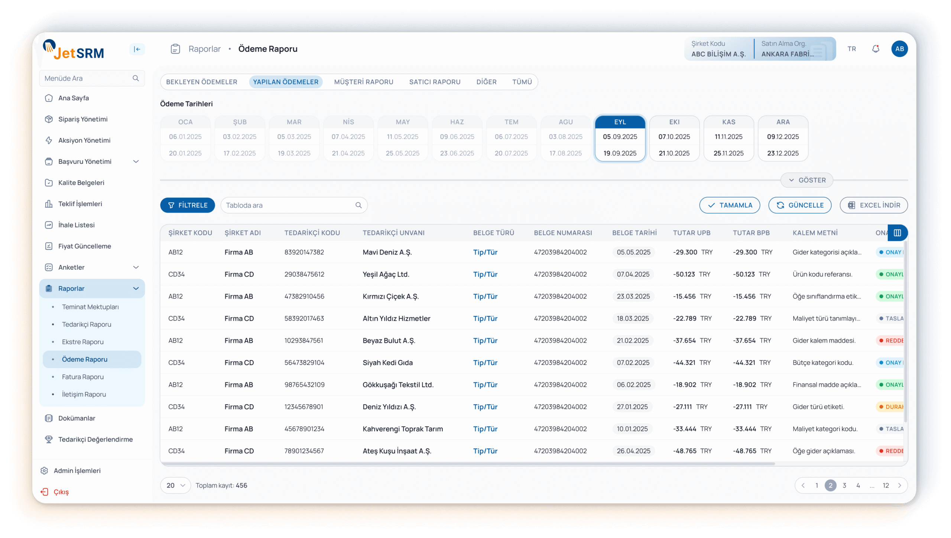The image size is (951, 538).
Task: Click the EXCEL İNDİR button
Action: [874, 205]
